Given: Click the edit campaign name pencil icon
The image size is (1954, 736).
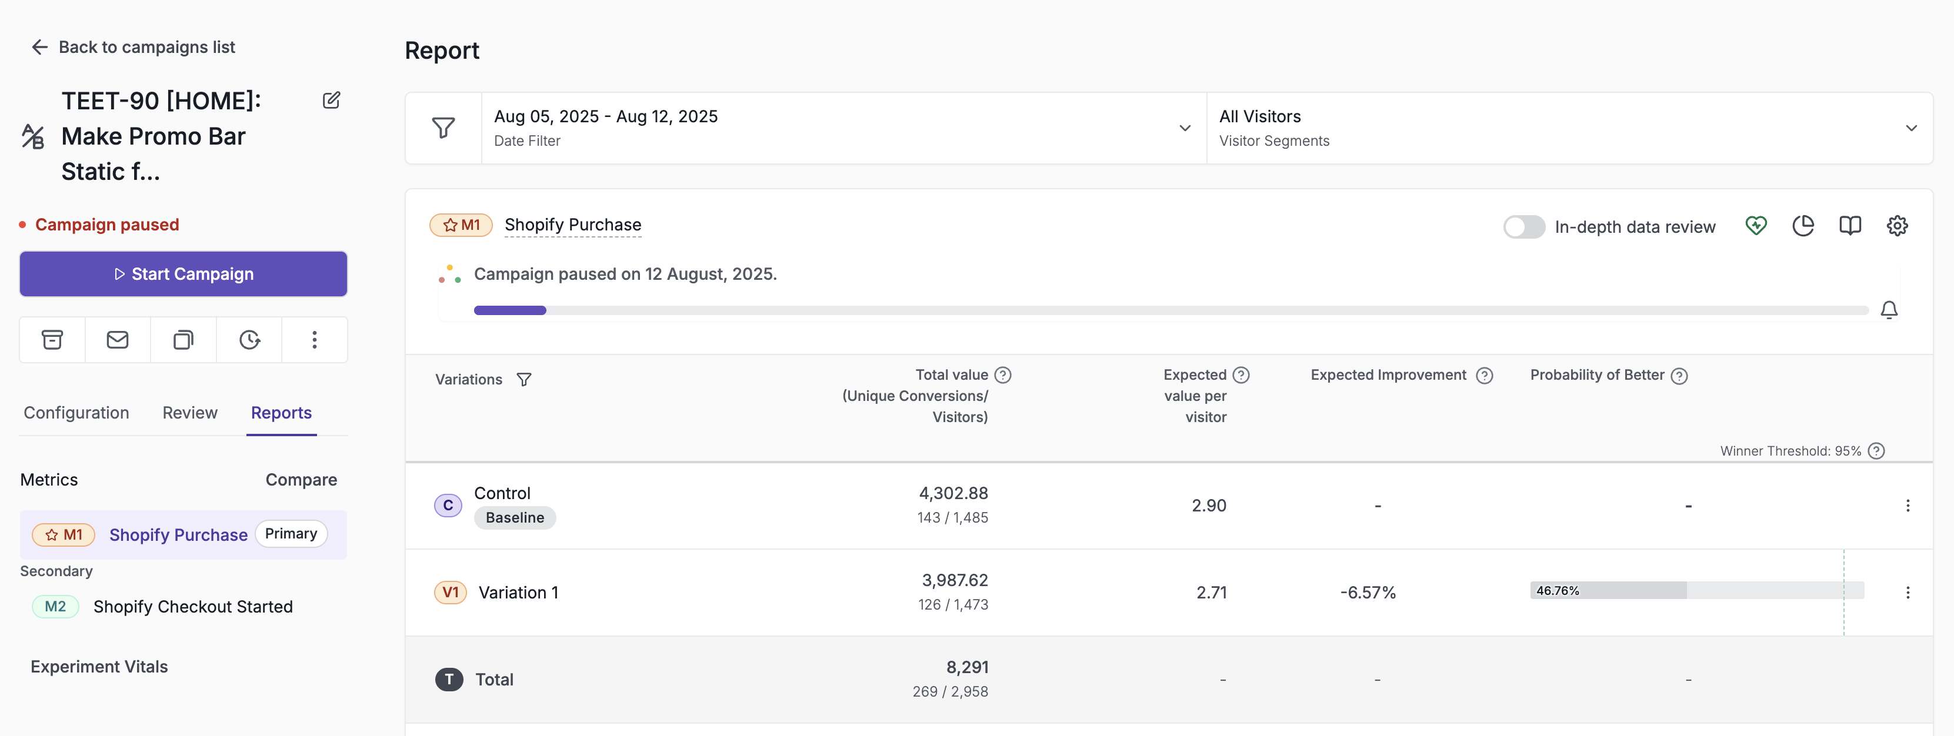Looking at the screenshot, I should click(332, 100).
